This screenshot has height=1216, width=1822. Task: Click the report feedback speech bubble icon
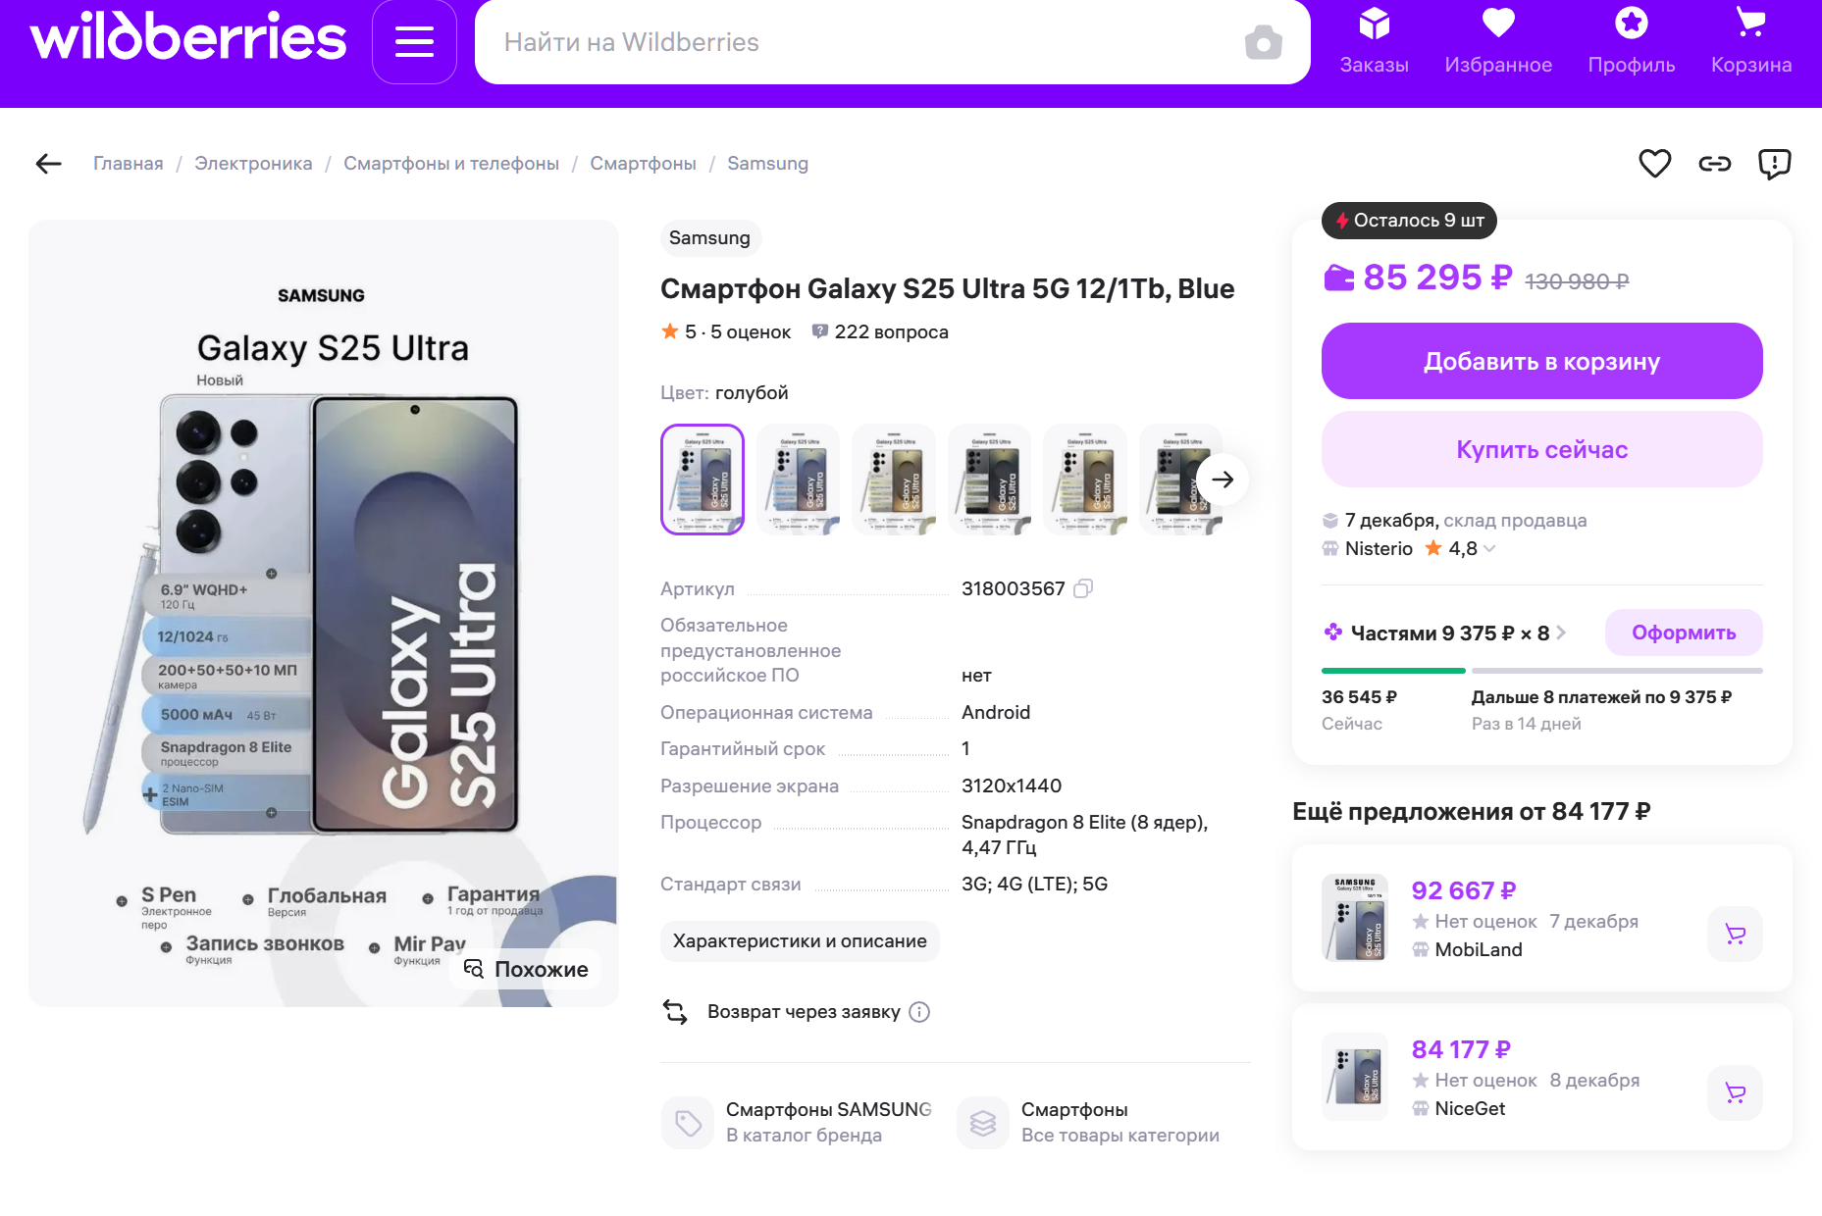1774,164
